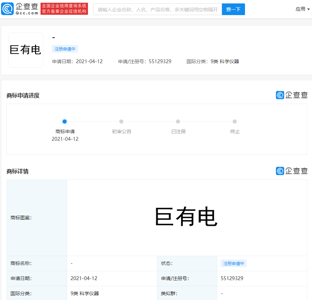312x300 pixels.
Task: Click the Qcc.com logo icon in header
Action: tap(7, 9)
